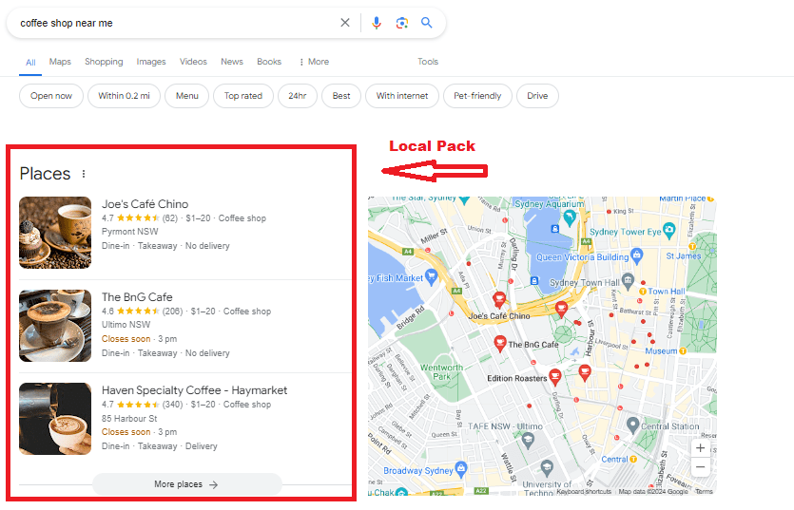Click the Fish Market map marker
794x510 pixels.
tap(432, 276)
